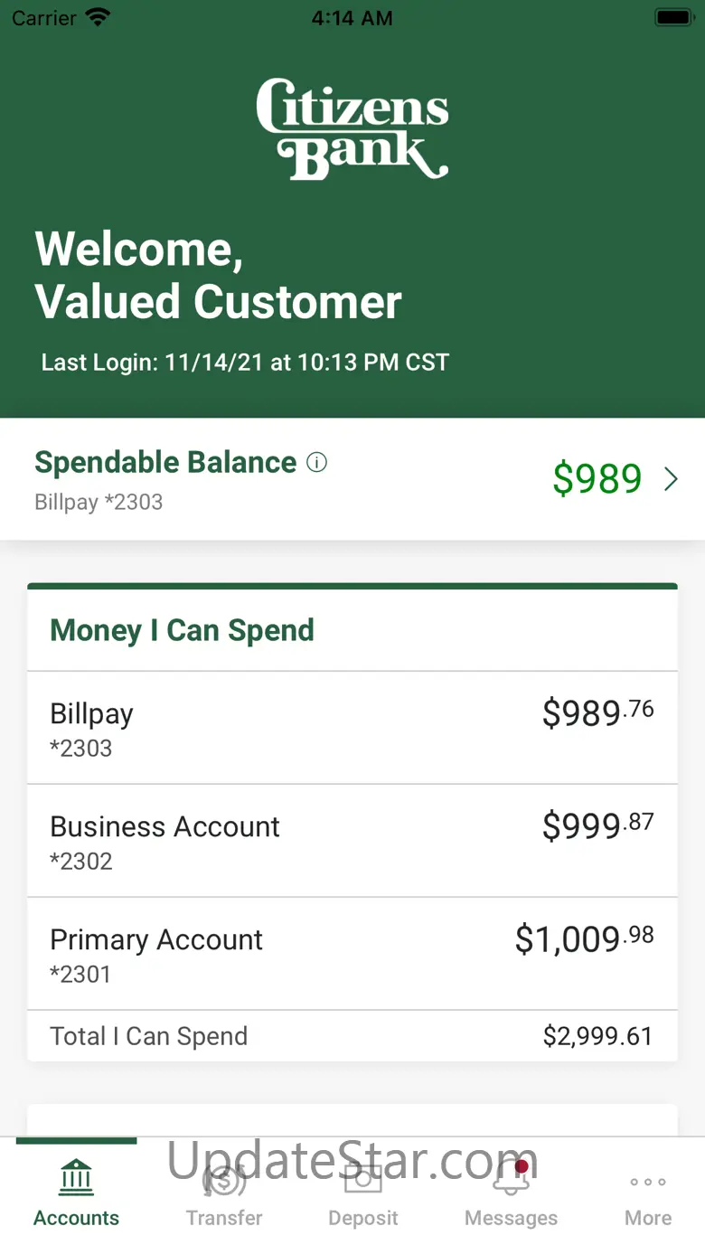Viewport: 705px width, 1254px height.
Task: Tap the Last Login timestamp text
Action: click(x=245, y=363)
